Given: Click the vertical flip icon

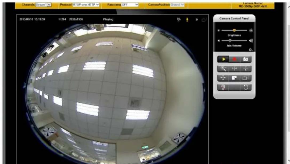Looking at the screenshot, I should 246,69.
